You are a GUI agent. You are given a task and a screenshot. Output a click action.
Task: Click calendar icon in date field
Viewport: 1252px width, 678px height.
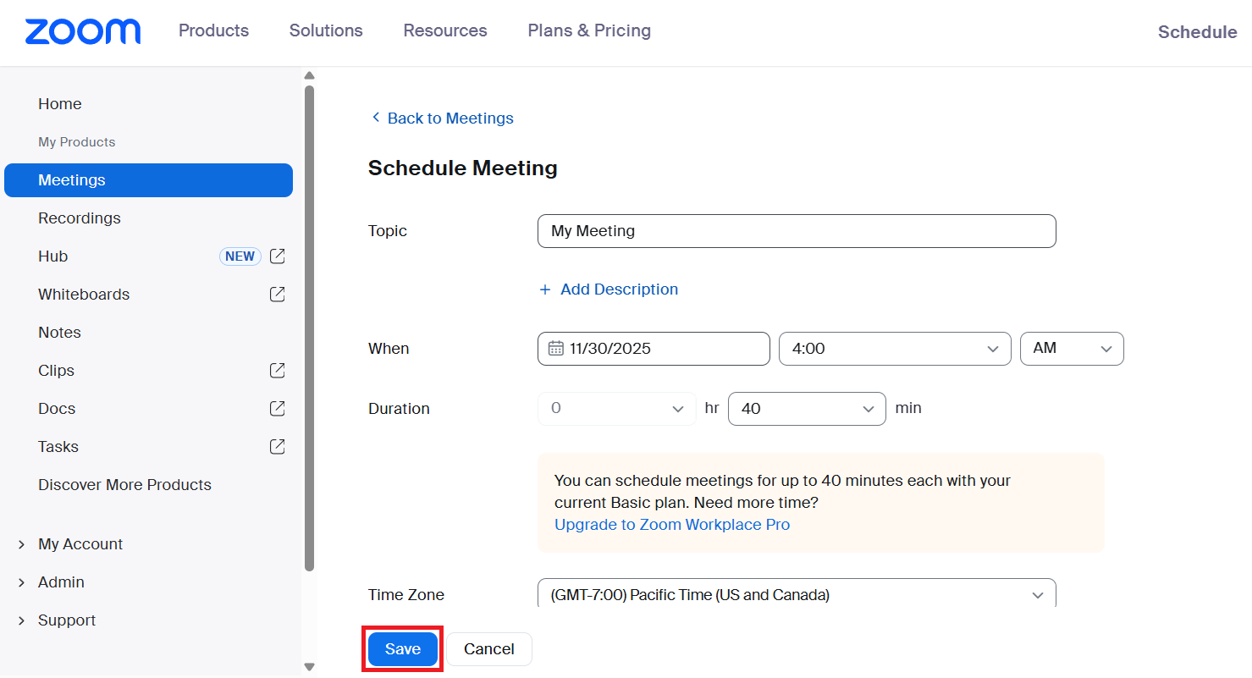(556, 349)
